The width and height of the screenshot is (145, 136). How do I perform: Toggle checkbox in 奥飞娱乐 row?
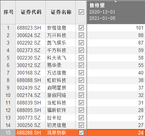[x=81, y=43]
